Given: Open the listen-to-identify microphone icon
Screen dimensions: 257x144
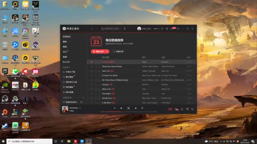Looking at the screenshot, I should [x=125, y=28].
